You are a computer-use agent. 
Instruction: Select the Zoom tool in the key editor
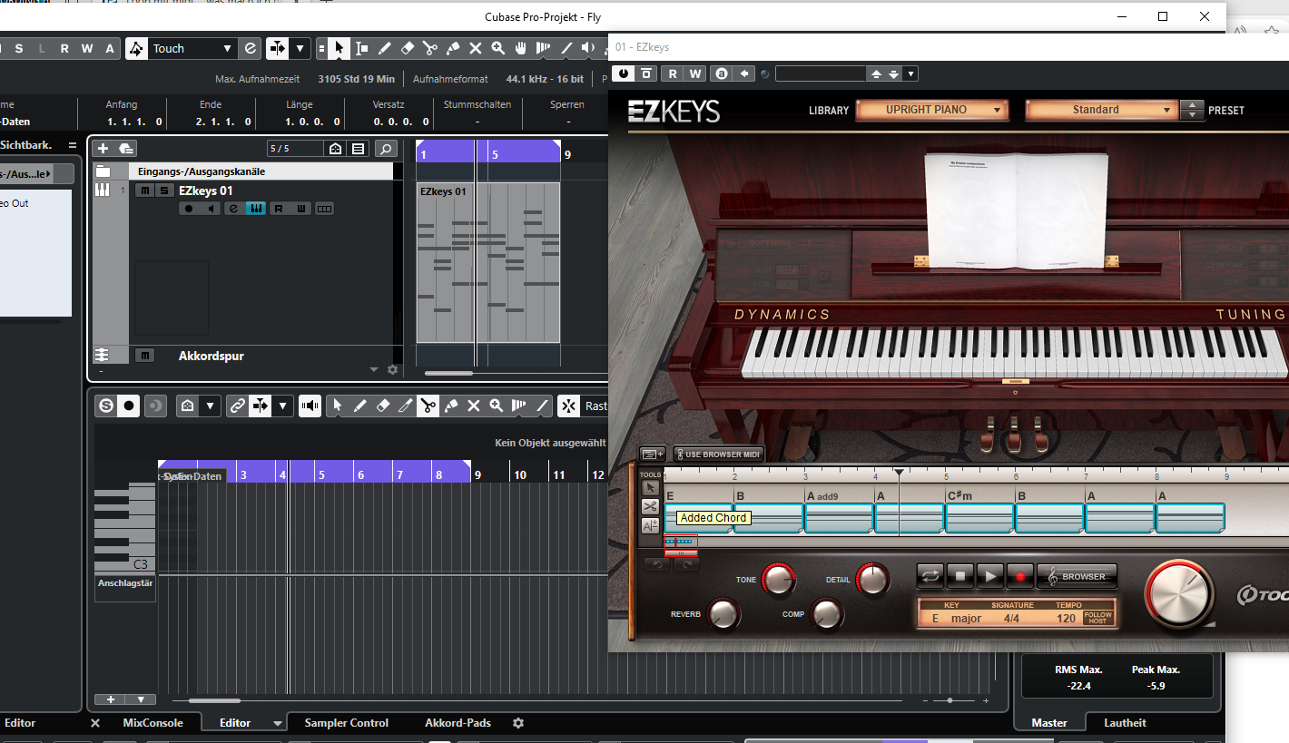click(x=496, y=406)
